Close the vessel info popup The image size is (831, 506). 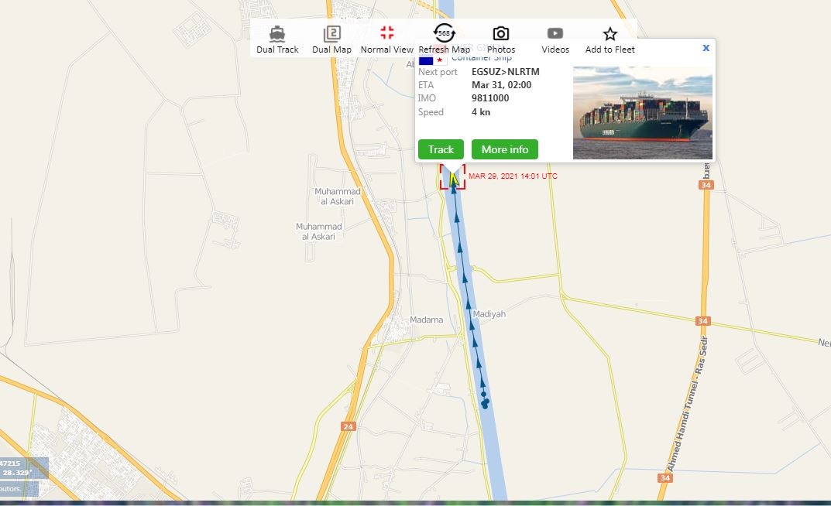[x=706, y=48]
